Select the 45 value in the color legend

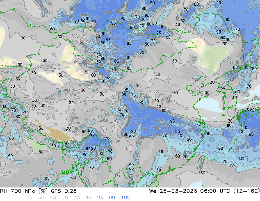click(53, 198)
